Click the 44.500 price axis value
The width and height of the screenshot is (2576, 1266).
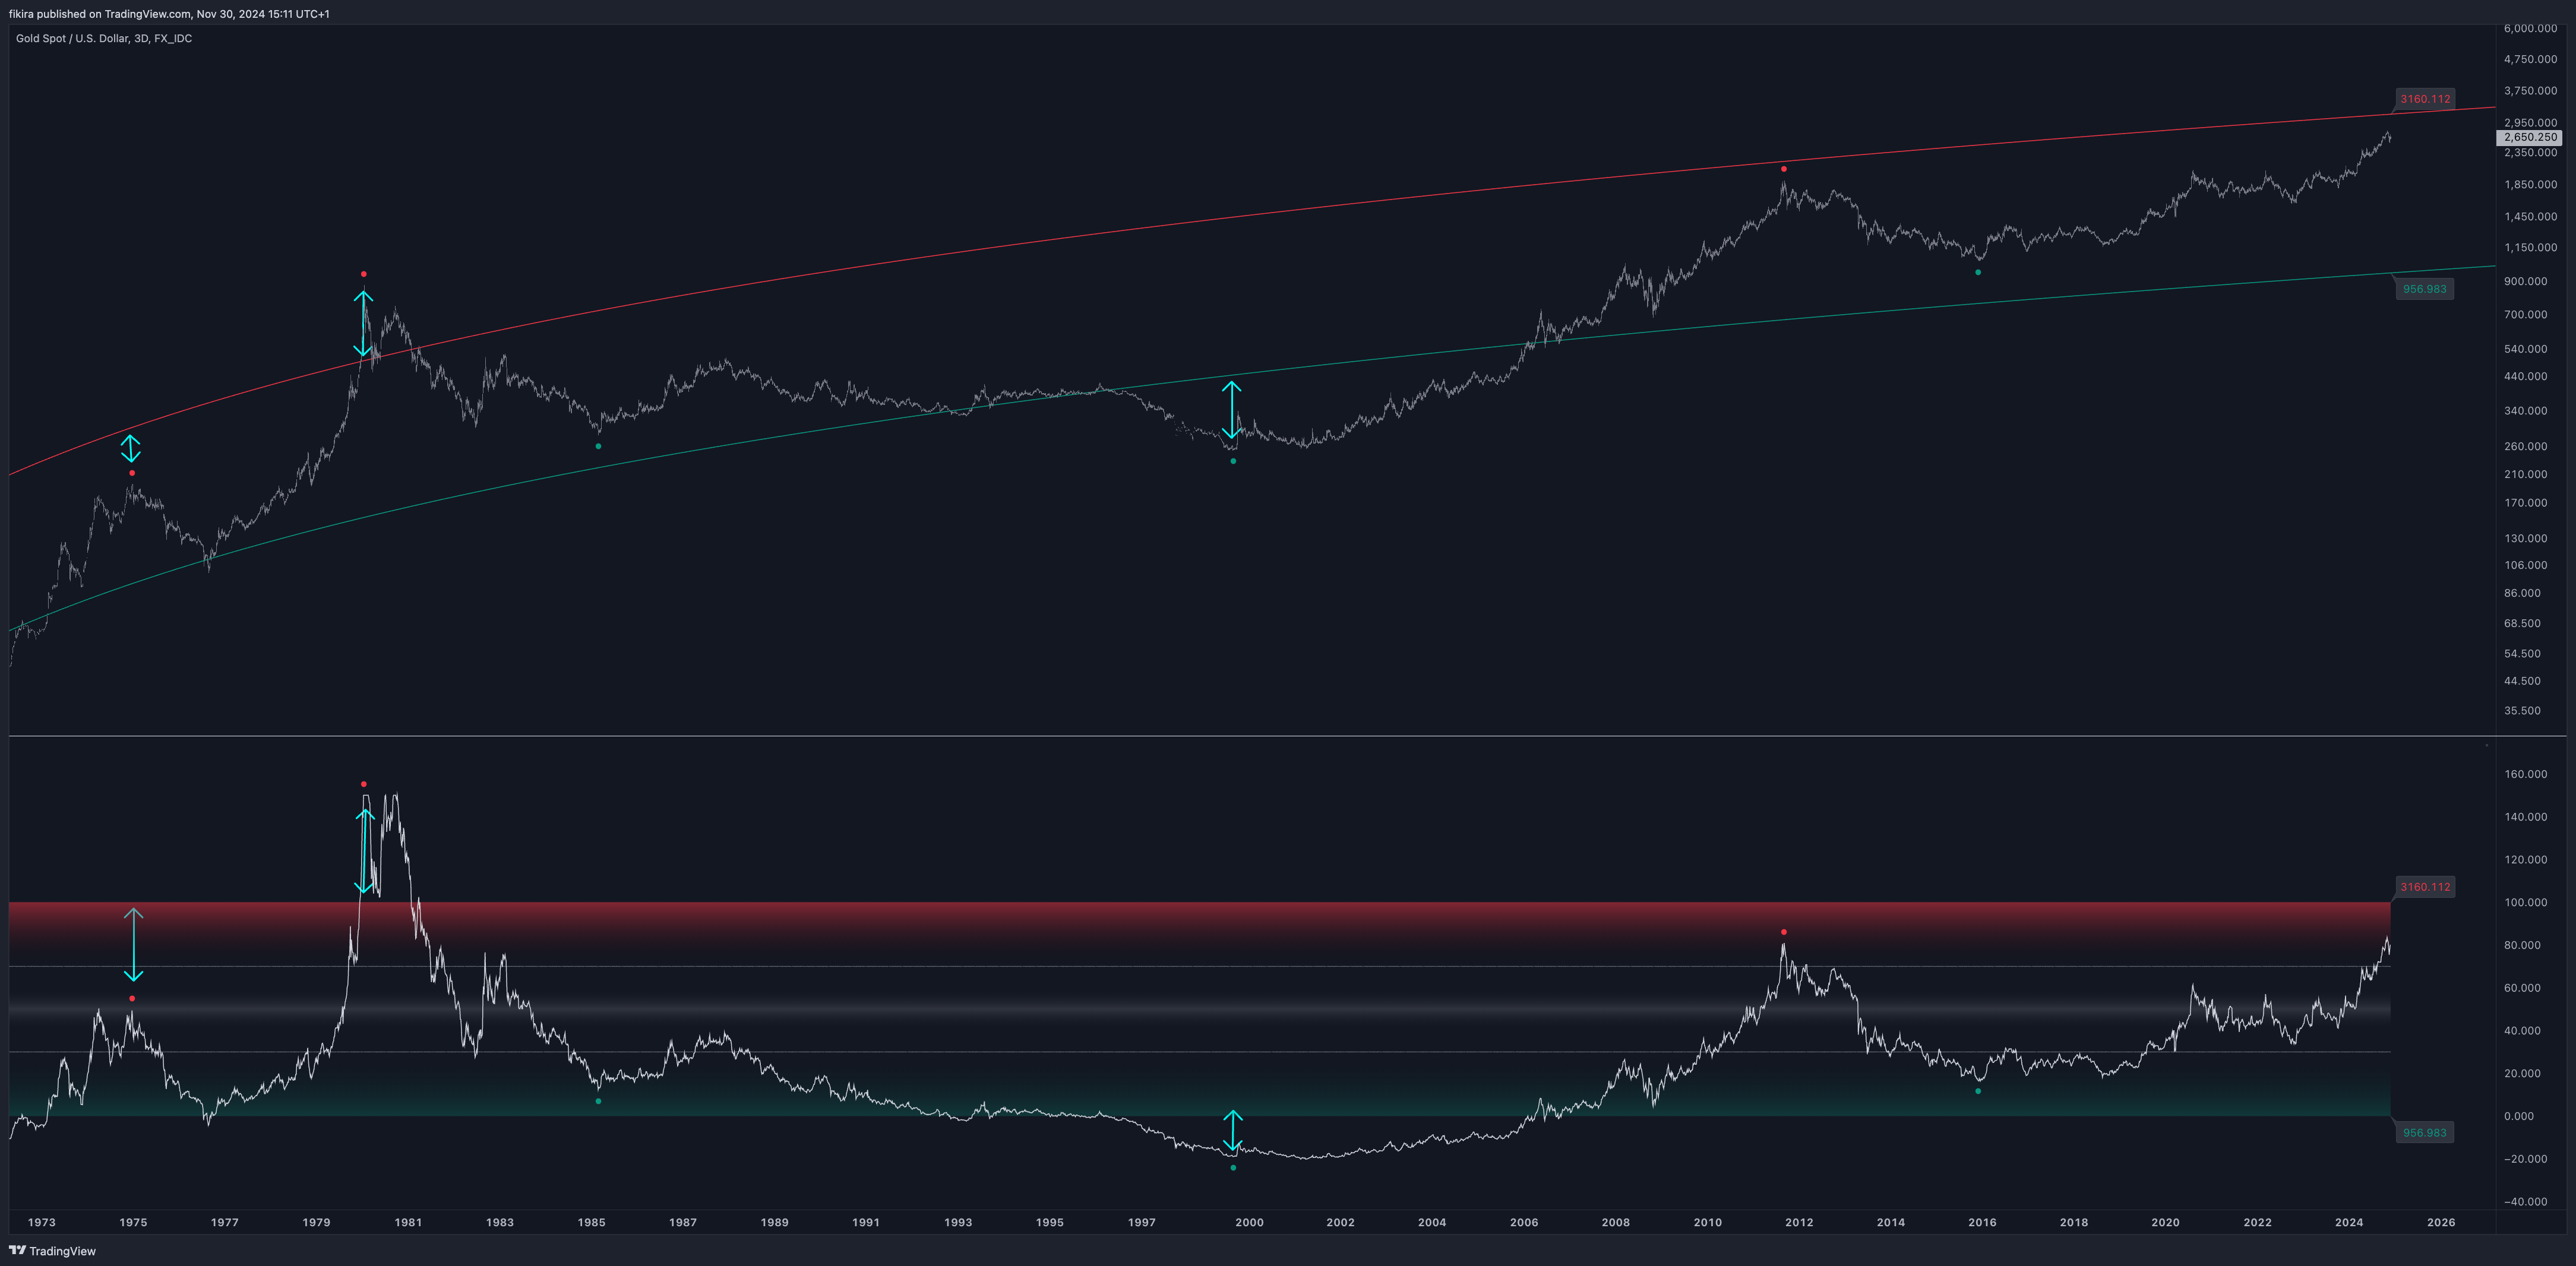[x=2522, y=682]
